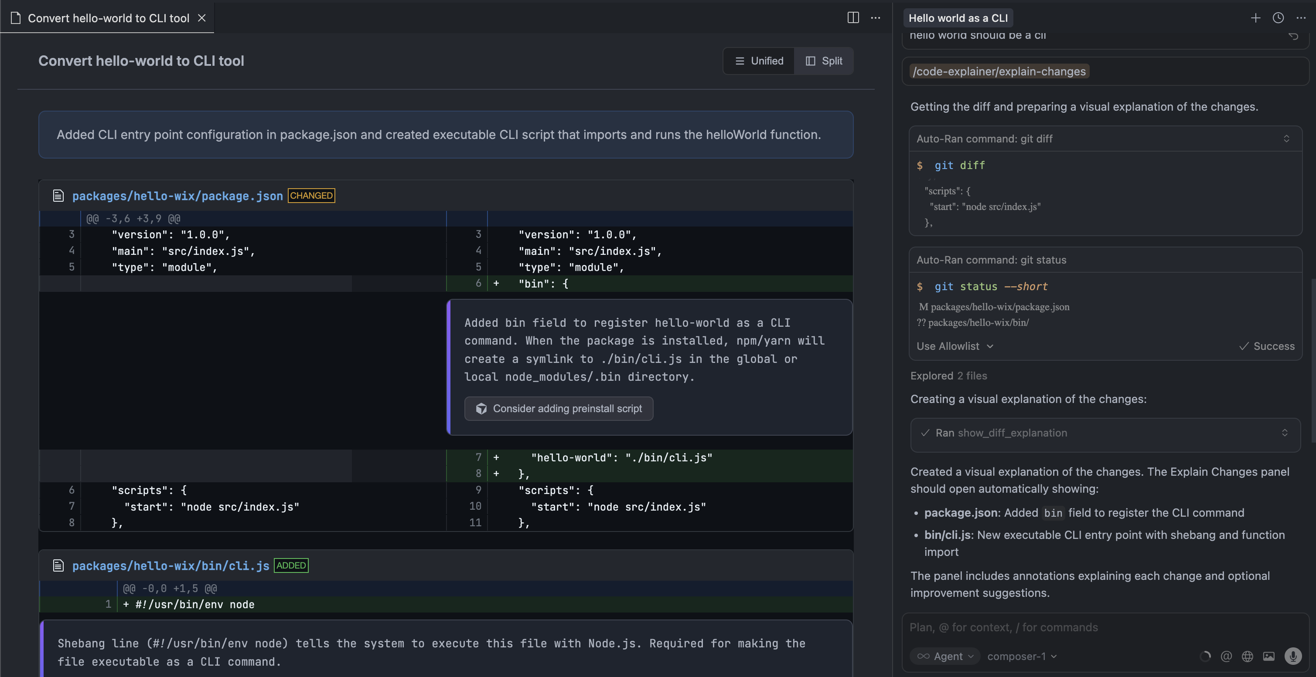
Task: Click the file icon next to package.json
Action: [58, 195]
